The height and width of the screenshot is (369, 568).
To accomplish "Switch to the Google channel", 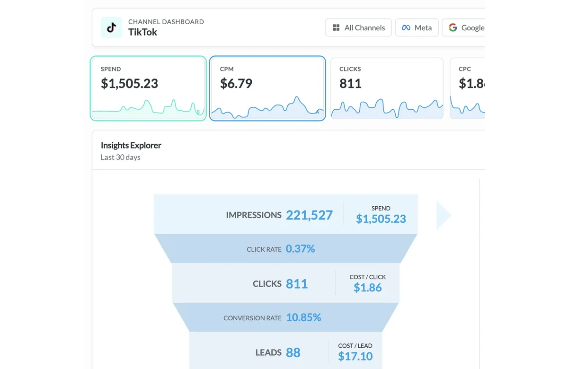I will pyautogui.click(x=463, y=27).
